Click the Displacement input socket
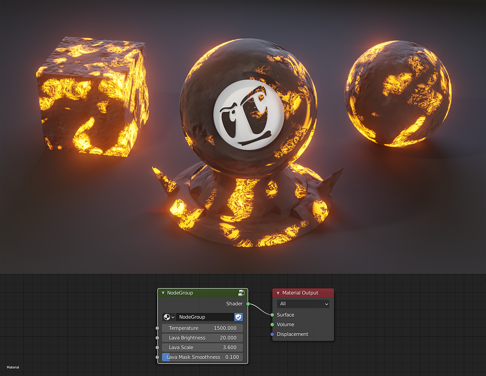The height and width of the screenshot is (376, 486). pos(272,334)
